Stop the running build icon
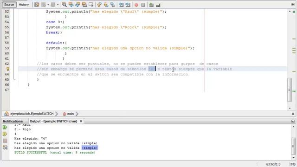 (5, 141)
